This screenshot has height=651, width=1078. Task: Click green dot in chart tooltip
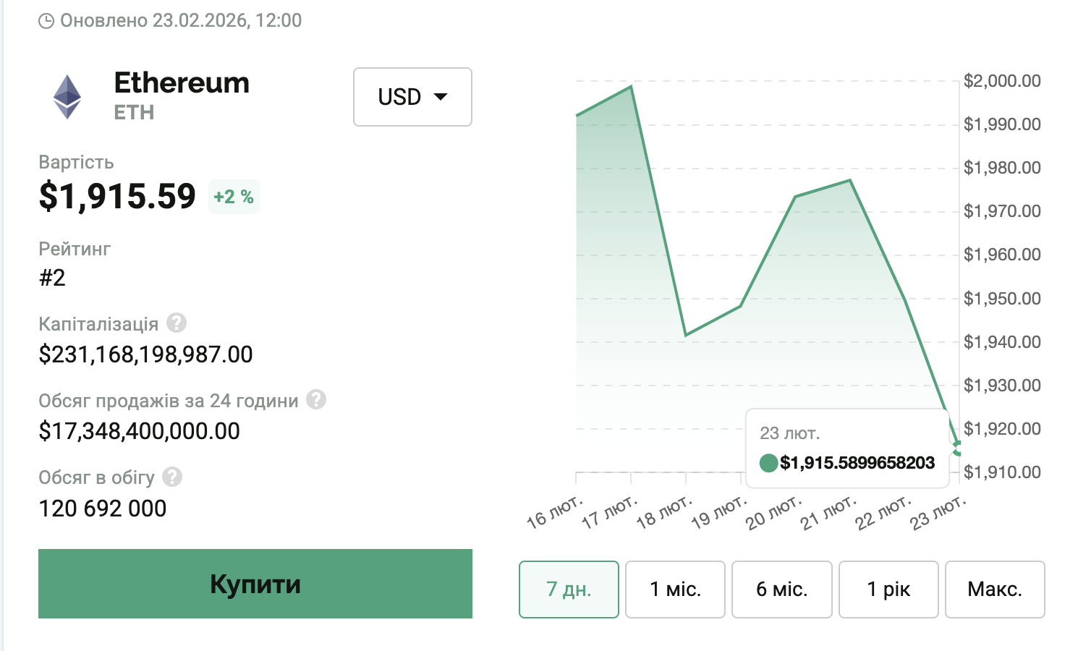[x=768, y=463]
